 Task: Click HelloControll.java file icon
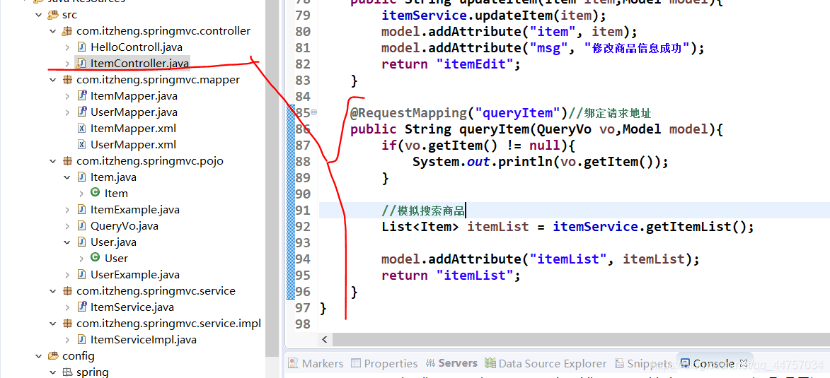(x=81, y=47)
